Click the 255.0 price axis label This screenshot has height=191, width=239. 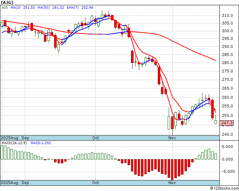coord(227,106)
